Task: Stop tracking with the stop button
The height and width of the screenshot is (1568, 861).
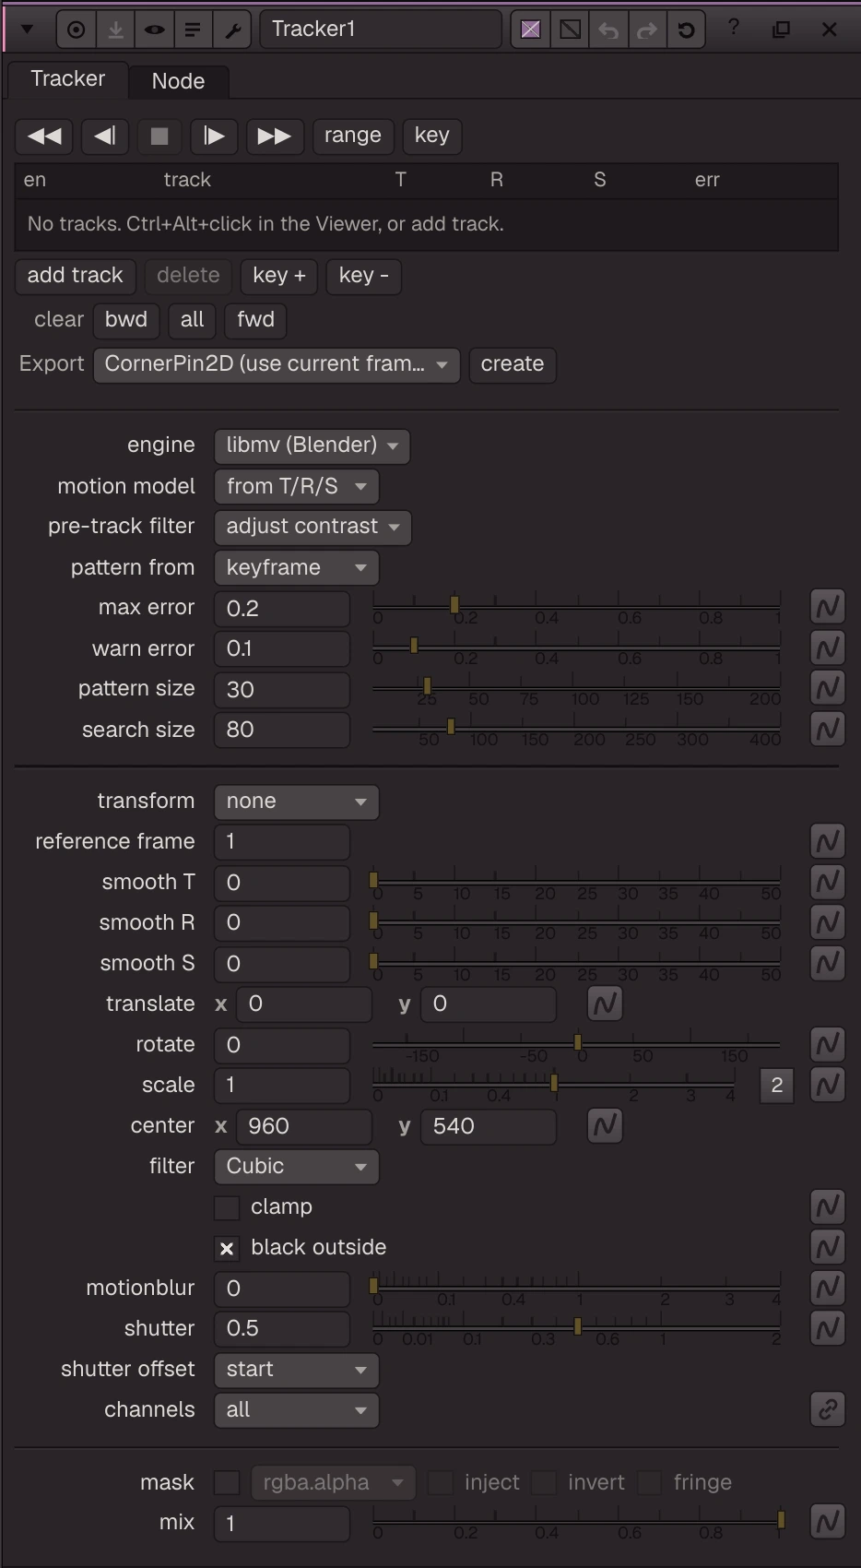Action: point(159,137)
